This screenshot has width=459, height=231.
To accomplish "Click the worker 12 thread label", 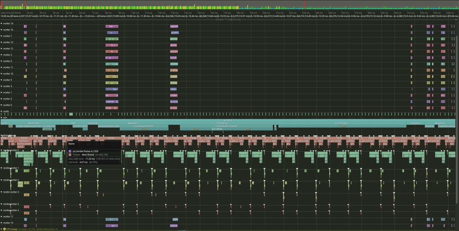I will [8, 49].
